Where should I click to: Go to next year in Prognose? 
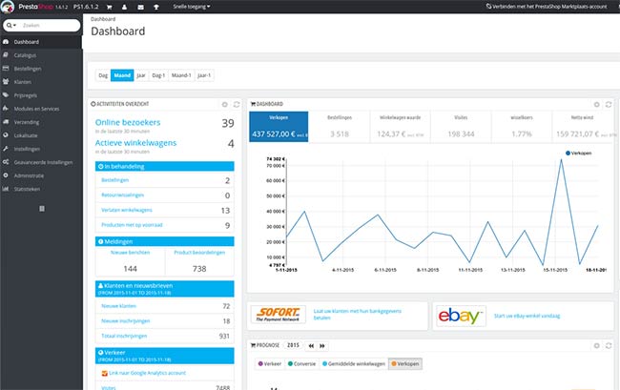pos(322,346)
